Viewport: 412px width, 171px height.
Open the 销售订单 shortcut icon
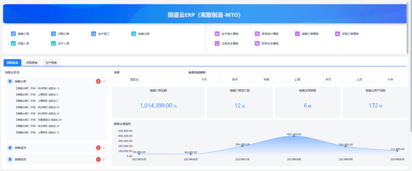[x=13, y=34]
